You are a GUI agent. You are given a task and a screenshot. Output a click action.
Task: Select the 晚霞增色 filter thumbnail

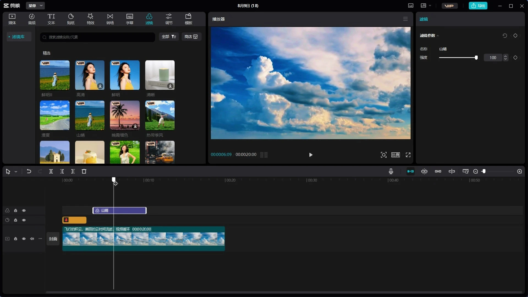[125, 115]
